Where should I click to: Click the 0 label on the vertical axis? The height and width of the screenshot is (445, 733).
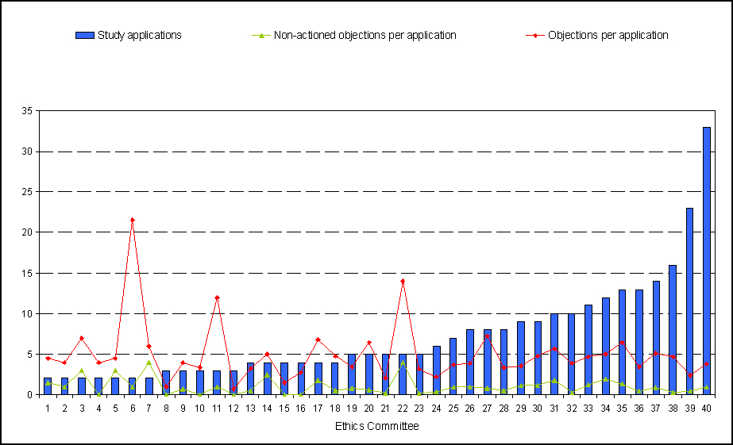[29, 394]
